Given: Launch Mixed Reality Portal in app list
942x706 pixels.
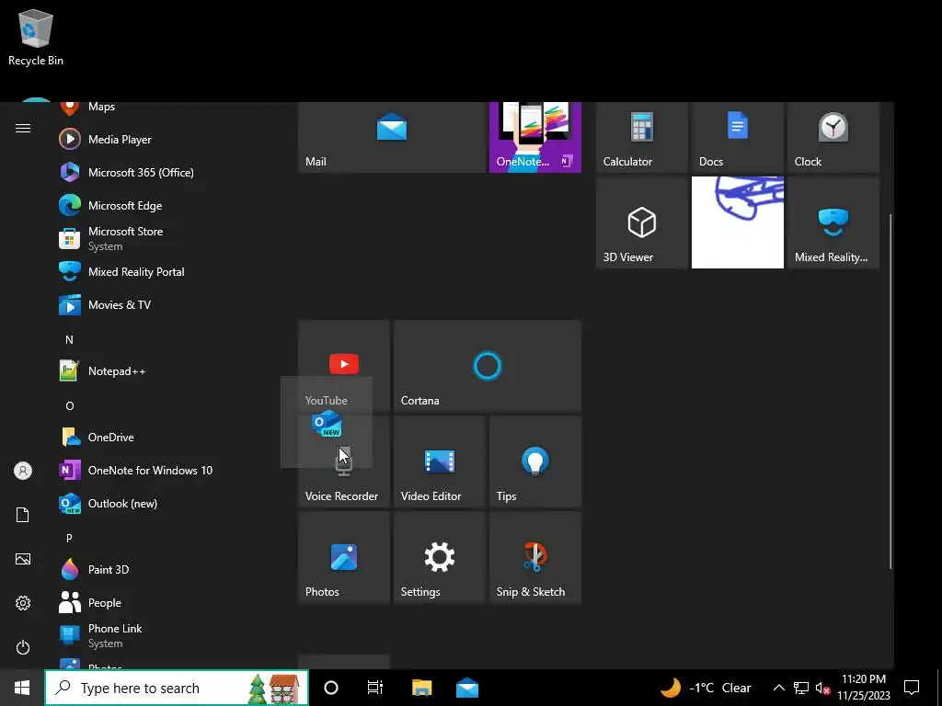Looking at the screenshot, I should click(162, 271).
